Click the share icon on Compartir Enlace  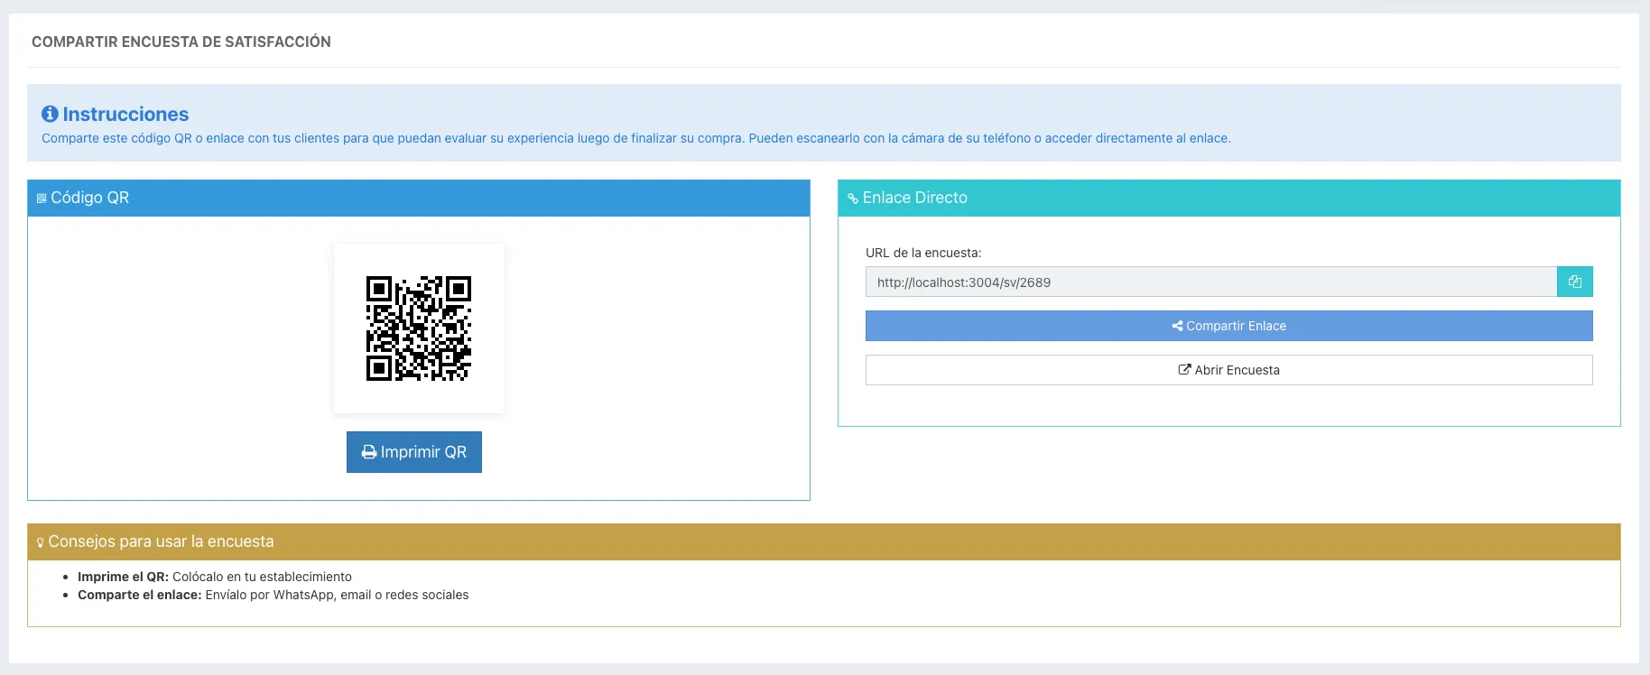click(x=1177, y=326)
